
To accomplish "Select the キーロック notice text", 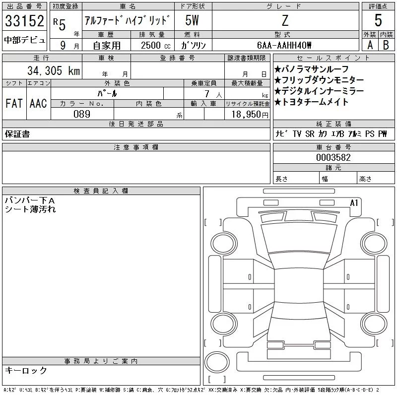I will pyautogui.click(x=26, y=371).
